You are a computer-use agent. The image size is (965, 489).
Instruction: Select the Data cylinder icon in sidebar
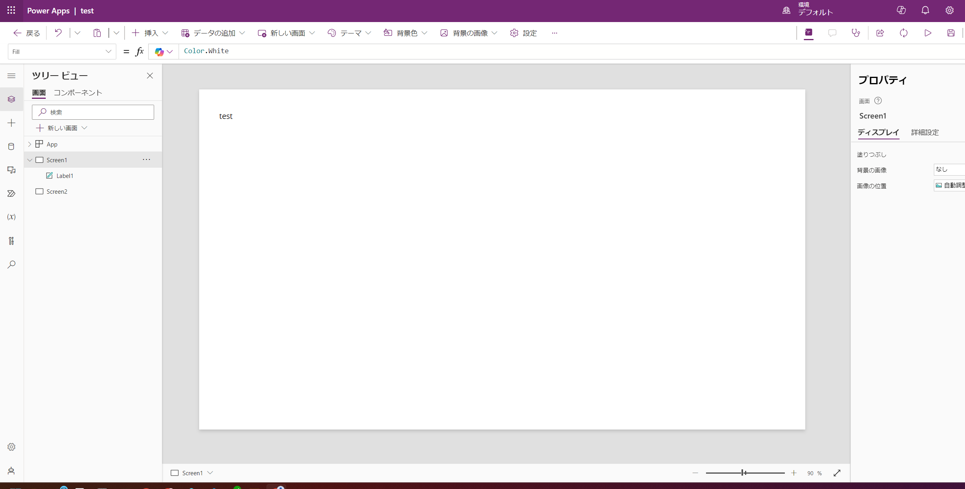coord(11,146)
